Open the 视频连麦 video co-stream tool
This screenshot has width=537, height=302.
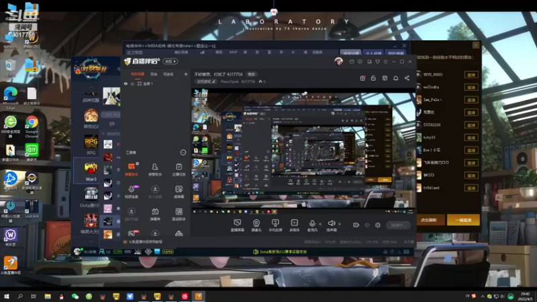132,192
